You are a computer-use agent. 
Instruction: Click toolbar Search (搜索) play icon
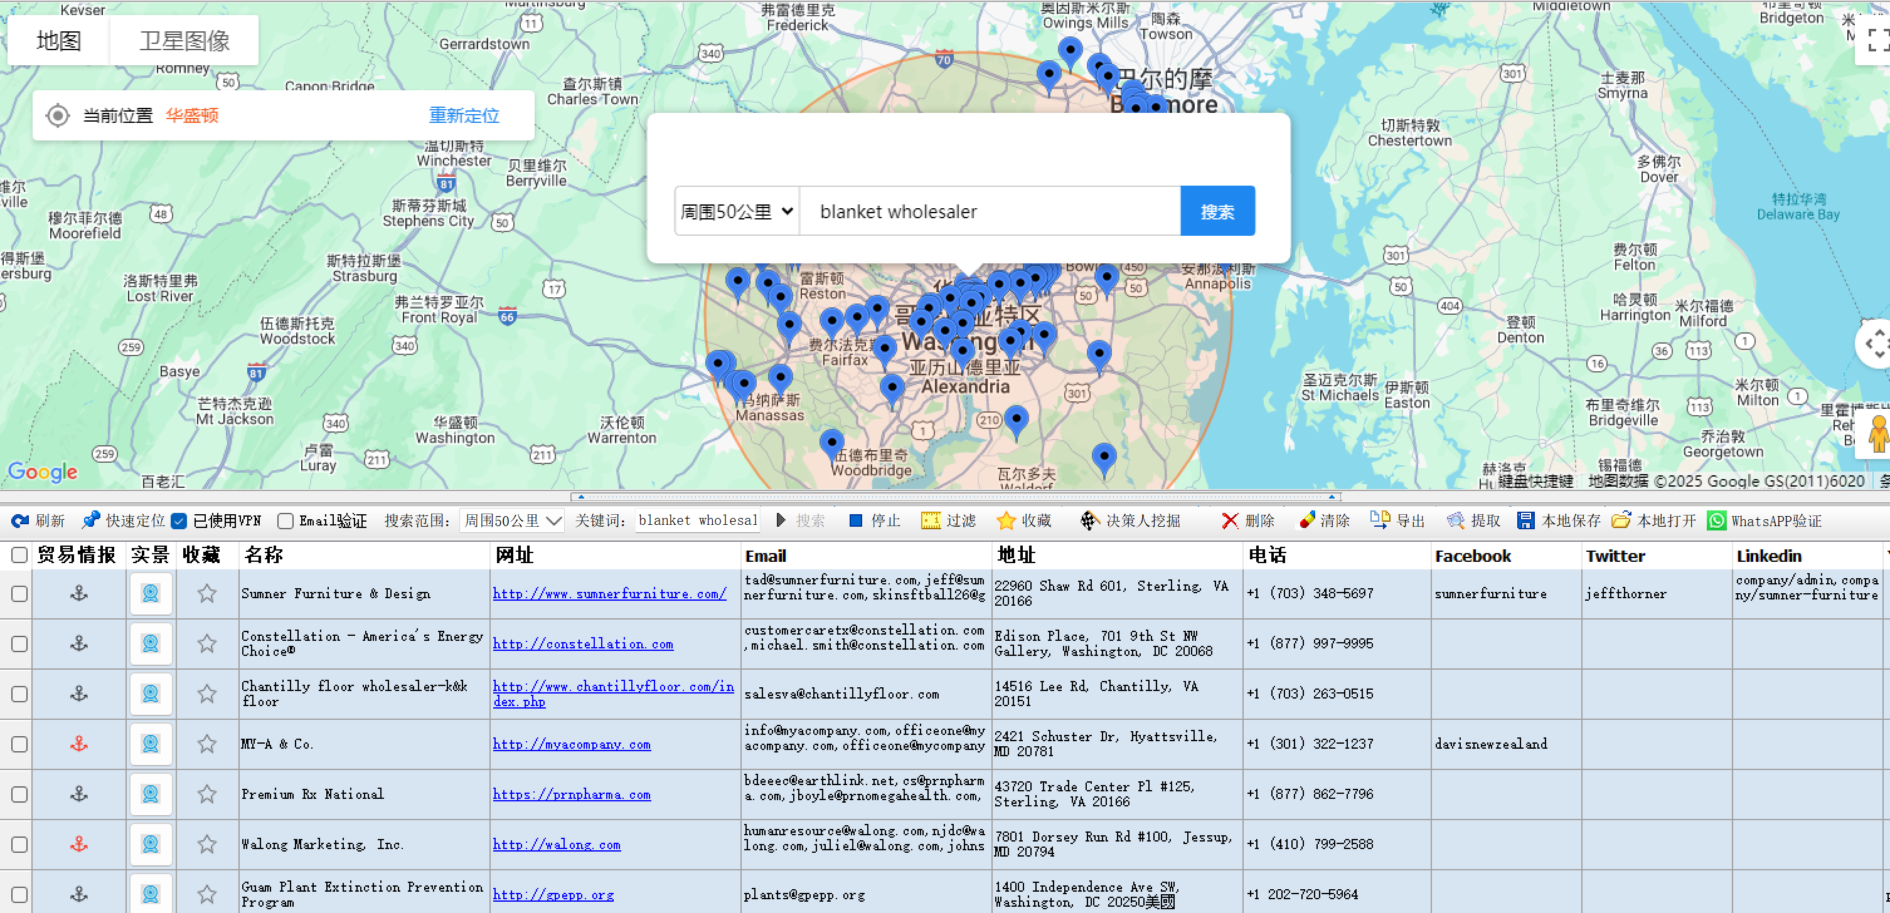click(781, 520)
